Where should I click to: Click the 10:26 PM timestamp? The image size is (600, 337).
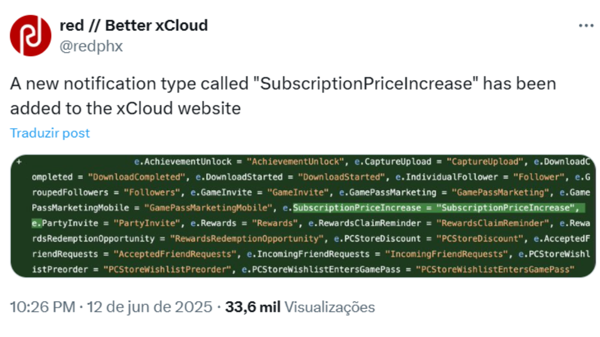[x=42, y=307]
